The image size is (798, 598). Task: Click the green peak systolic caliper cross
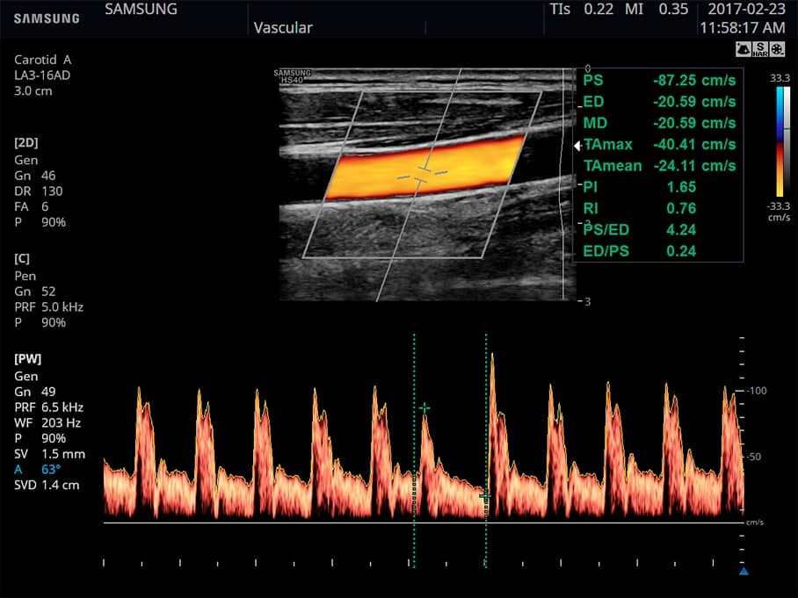click(424, 408)
